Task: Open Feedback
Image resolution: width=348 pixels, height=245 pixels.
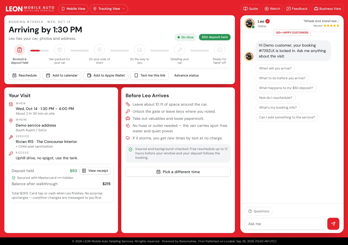Action: 297,9
